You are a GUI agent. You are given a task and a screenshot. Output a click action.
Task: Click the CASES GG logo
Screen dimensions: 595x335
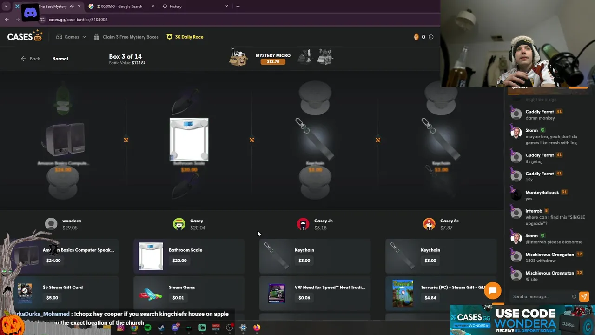(x=25, y=37)
